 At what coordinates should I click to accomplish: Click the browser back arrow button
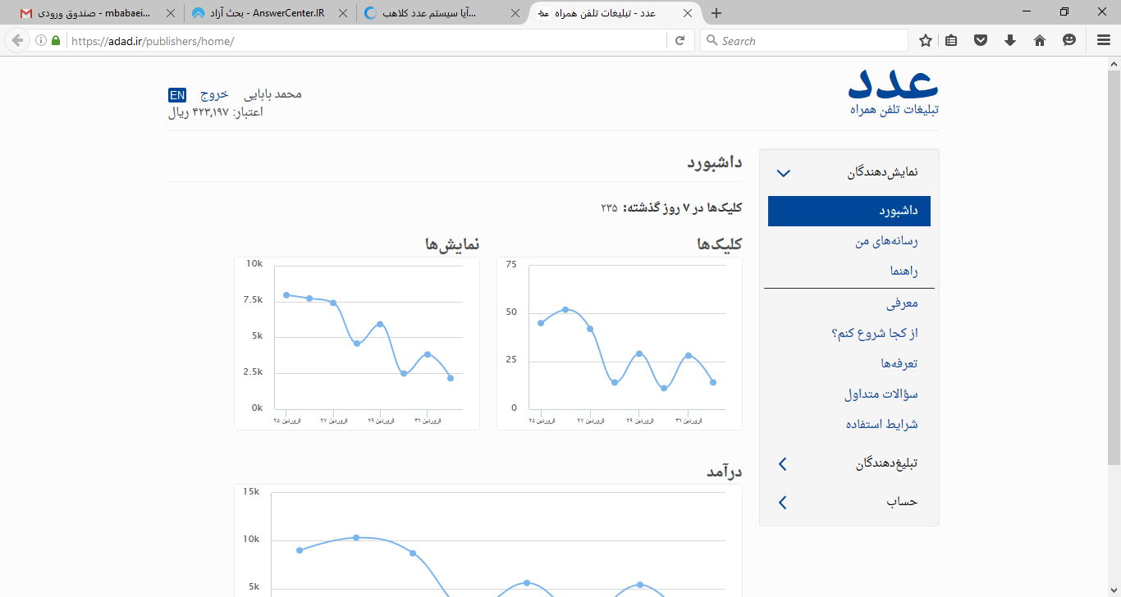pyautogui.click(x=17, y=40)
